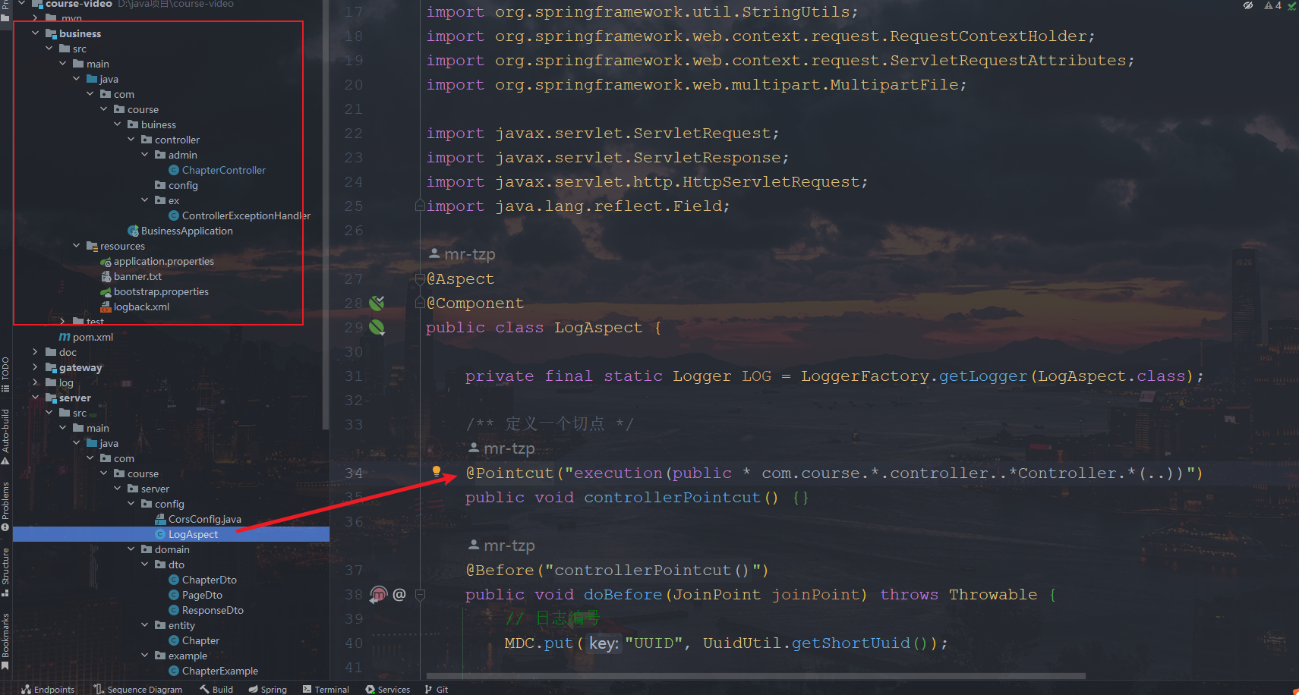The height and width of the screenshot is (695, 1299).
Task: Click the red 'm' gutter icon on line 38
Action: coord(379,594)
